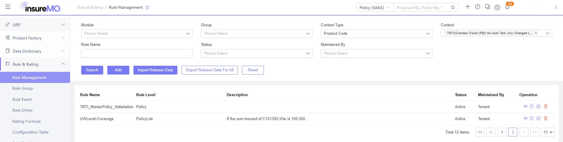The width and height of the screenshot is (563, 142).
Task: Click the help icon beside Rule Management
Action: click(x=147, y=8)
